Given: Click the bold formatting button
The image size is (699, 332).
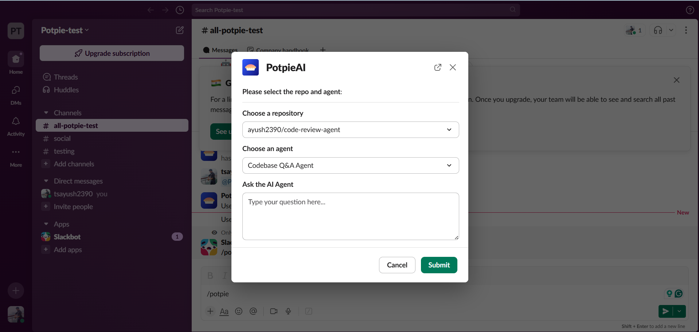Looking at the screenshot, I should pyautogui.click(x=210, y=276).
